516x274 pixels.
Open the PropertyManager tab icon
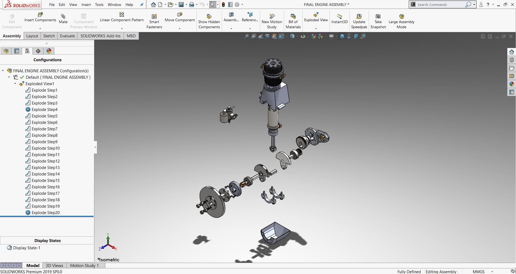click(17, 51)
